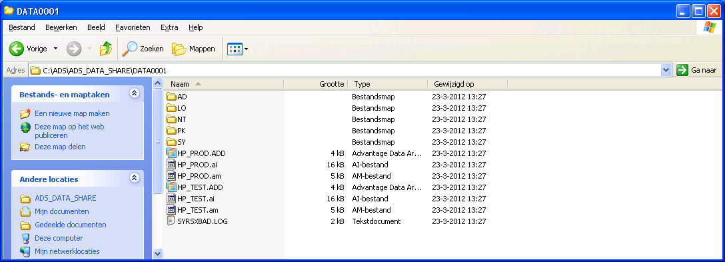
Task: Select the SY folder icon
Action: (x=171, y=142)
